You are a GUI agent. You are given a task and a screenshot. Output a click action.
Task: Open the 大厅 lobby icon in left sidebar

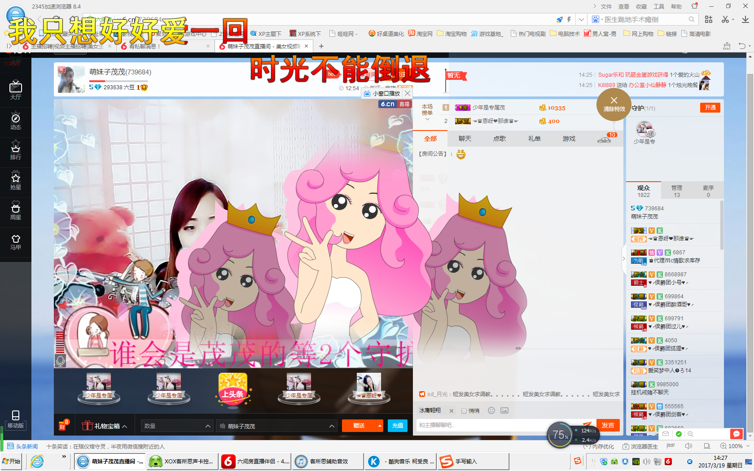pos(16,90)
